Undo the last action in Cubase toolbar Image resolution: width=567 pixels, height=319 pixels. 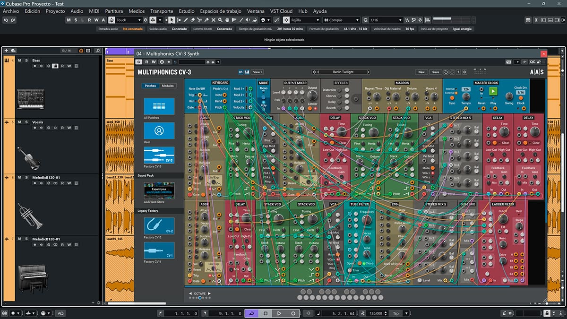pyautogui.click(x=6, y=20)
